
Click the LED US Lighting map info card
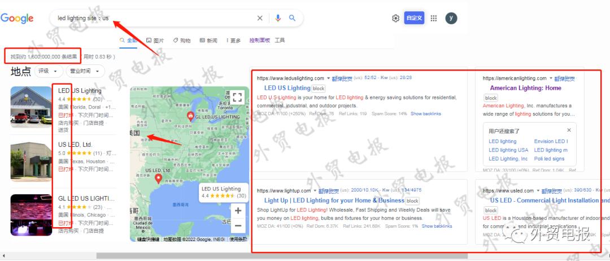click(224, 193)
